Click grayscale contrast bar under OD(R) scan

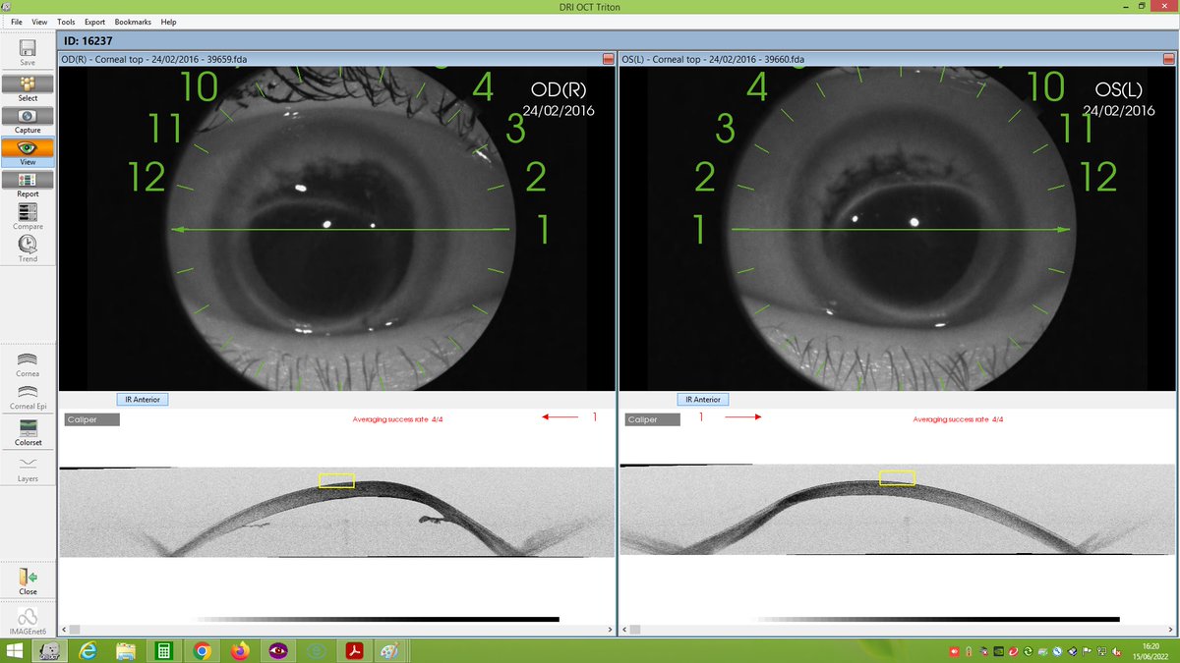click(x=378, y=619)
